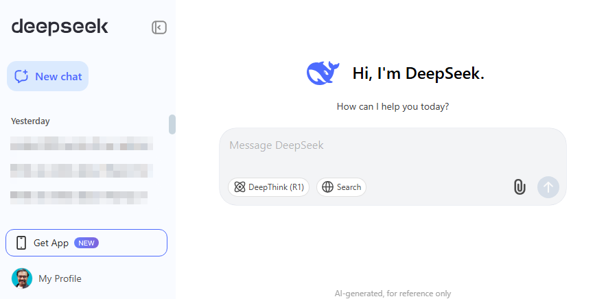Open the Get App option
This screenshot has width=606, height=299.
pyautogui.click(x=86, y=243)
